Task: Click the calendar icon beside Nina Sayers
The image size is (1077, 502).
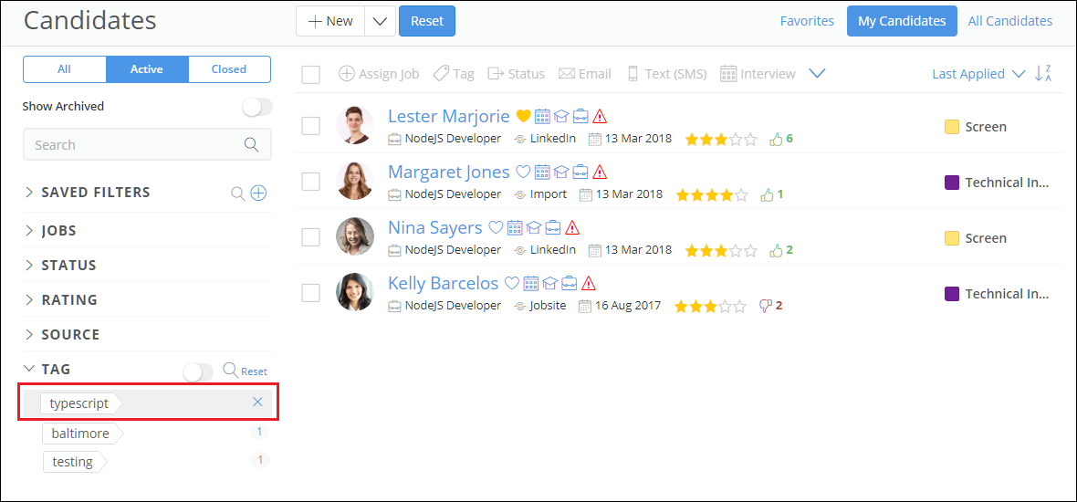Action: [515, 227]
